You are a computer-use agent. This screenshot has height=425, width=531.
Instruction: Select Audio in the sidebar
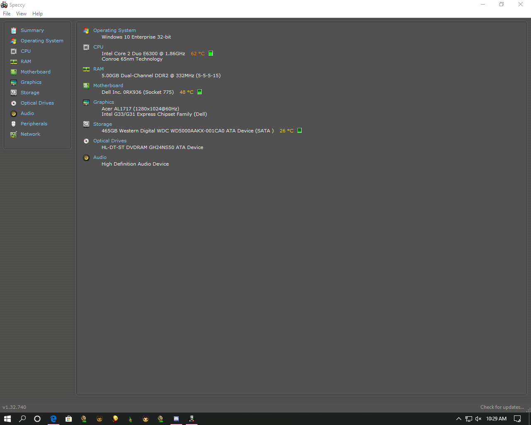point(27,113)
